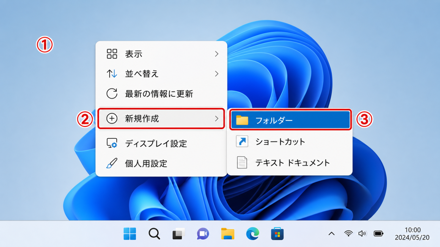Image resolution: width=440 pixels, height=247 pixels.
Task: Open the 並べ替え menu entry
Action: tap(161, 74)
